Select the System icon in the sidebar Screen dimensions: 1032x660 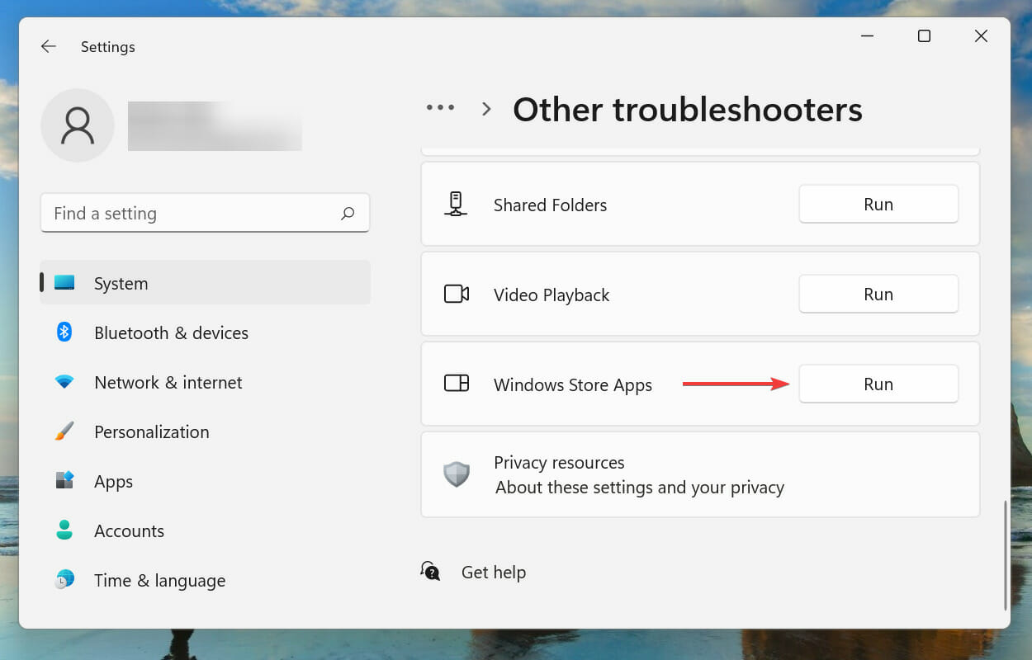pyautogui.click(x=64, y=283)
